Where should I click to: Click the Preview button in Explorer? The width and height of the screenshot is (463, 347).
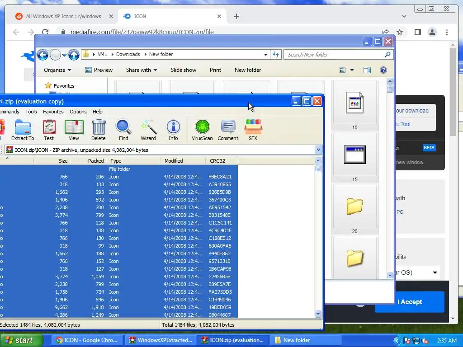[x=99, y=70]
